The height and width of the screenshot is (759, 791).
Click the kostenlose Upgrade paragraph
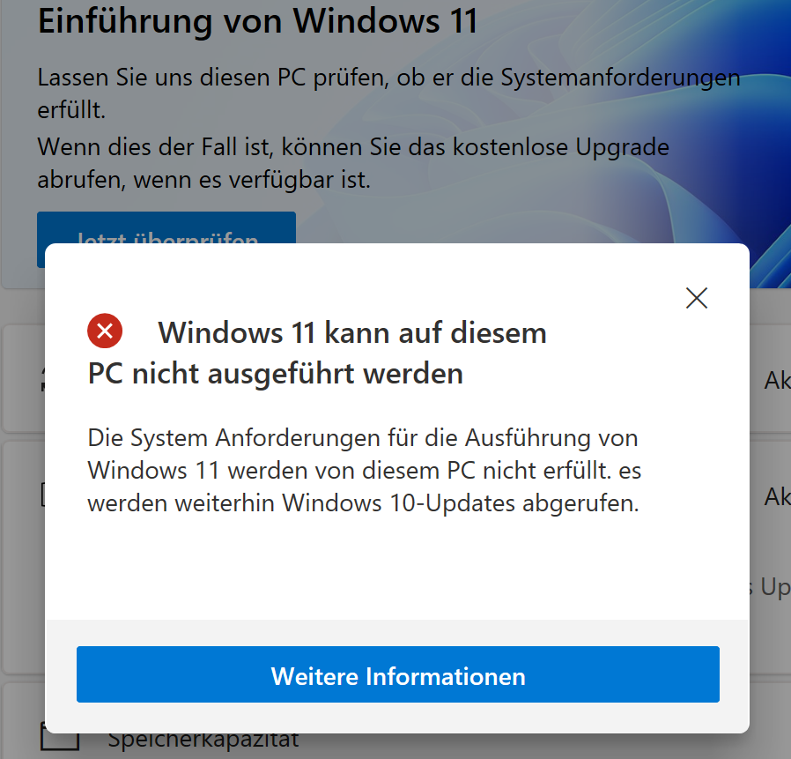(353, 163)
